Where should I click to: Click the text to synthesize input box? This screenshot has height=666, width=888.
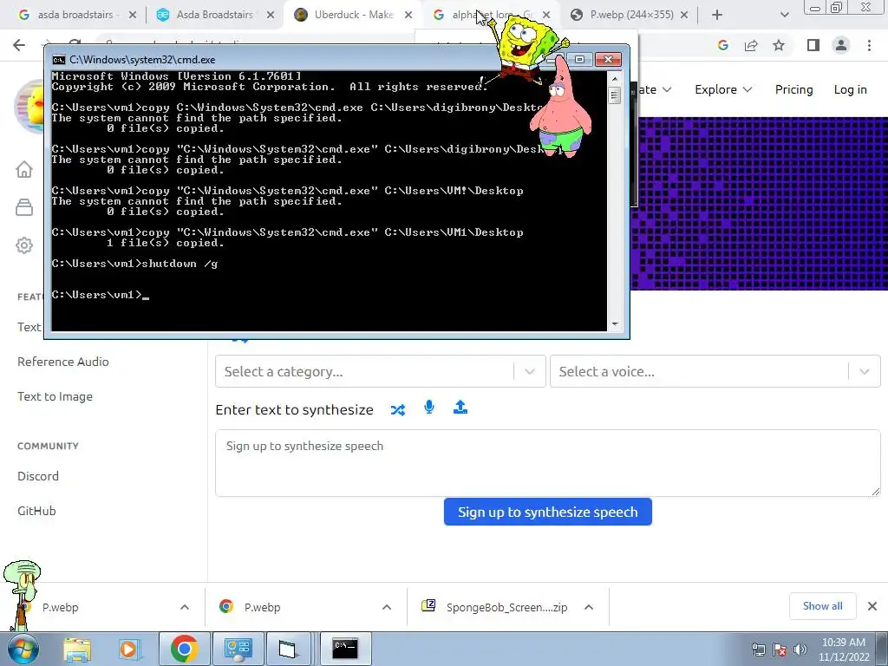[x=548, y=463]
